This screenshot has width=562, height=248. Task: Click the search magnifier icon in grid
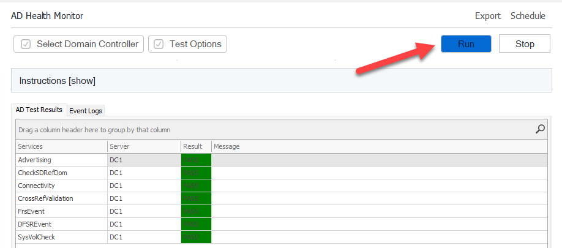click(x=540, y=129)
